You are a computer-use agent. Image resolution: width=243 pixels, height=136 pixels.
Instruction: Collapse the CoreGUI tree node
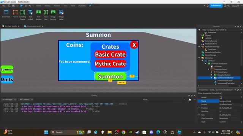[x=202, y=61]
